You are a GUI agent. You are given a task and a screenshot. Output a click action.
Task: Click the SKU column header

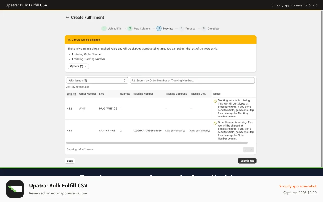101,94
